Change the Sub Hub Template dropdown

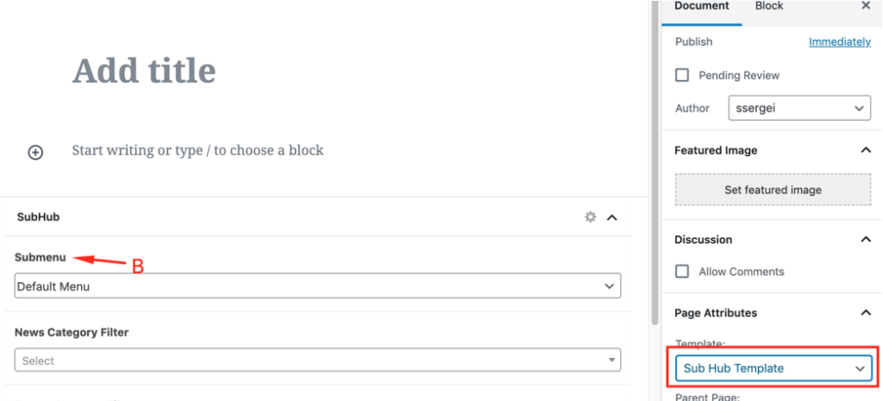774,368
